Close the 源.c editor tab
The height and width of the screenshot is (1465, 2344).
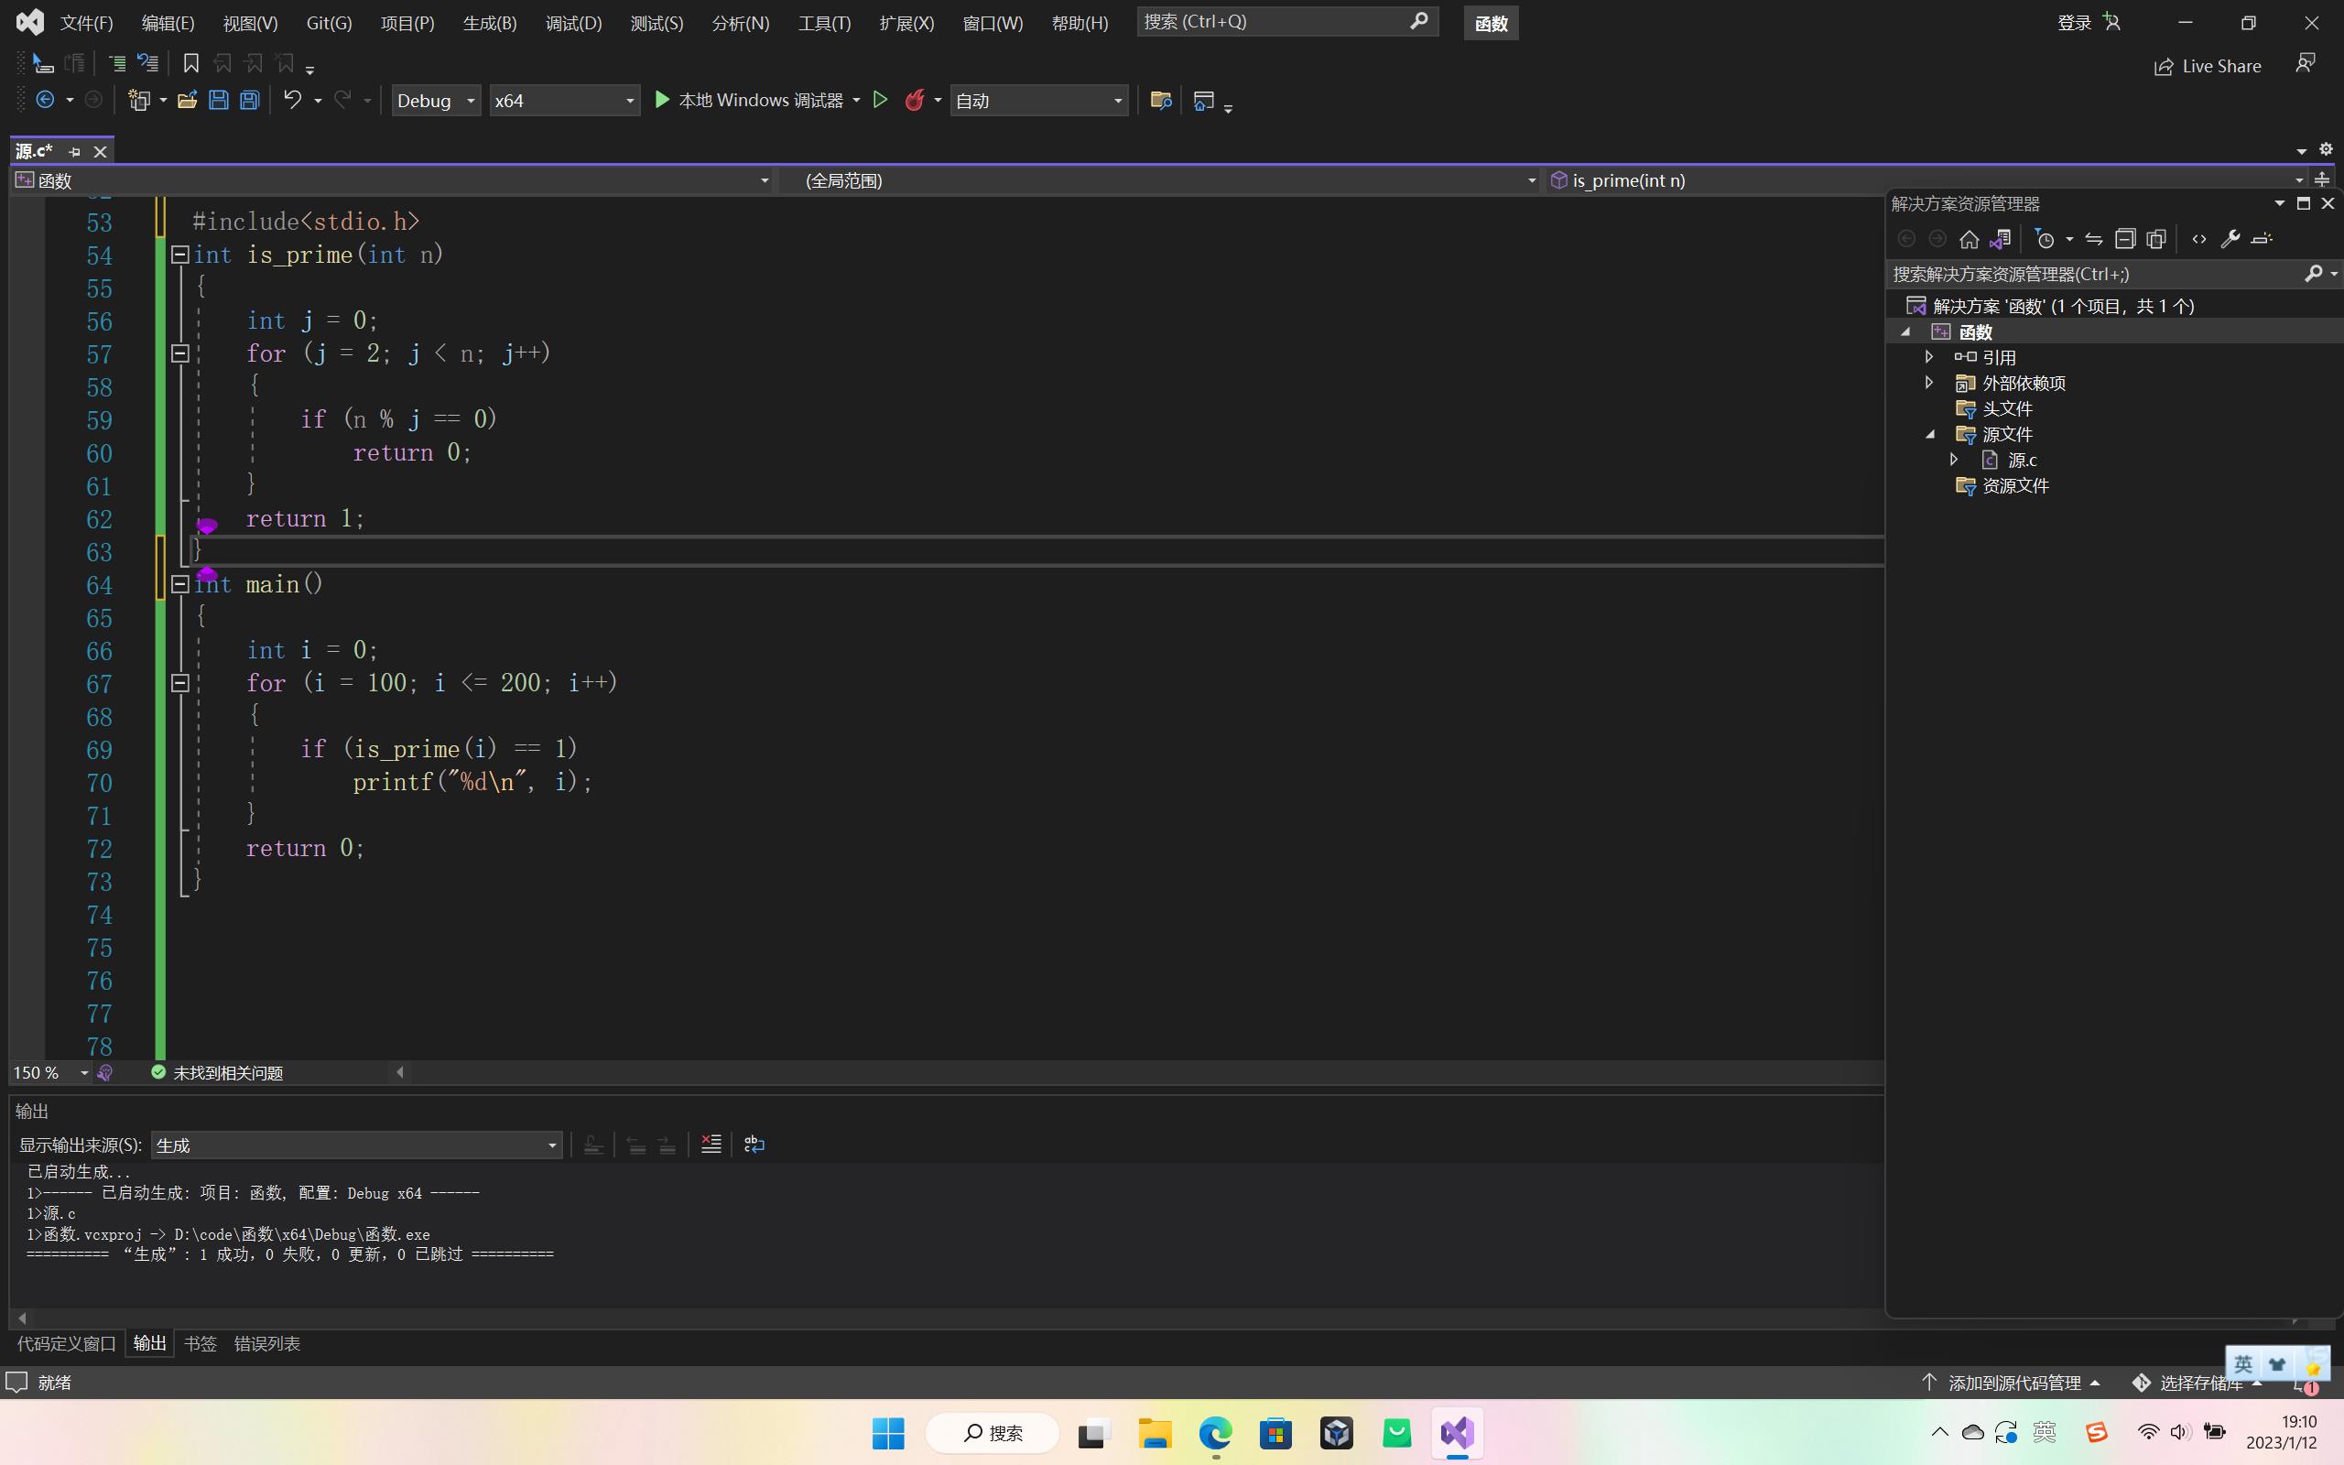click(x=100, y=152)
